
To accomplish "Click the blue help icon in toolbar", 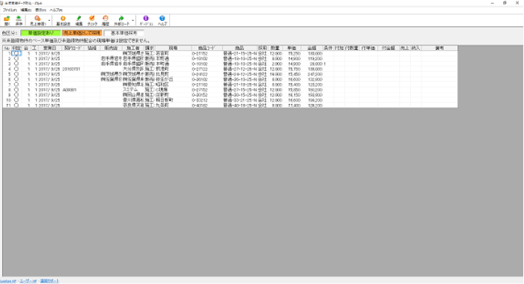I will (x=162, y=20).
